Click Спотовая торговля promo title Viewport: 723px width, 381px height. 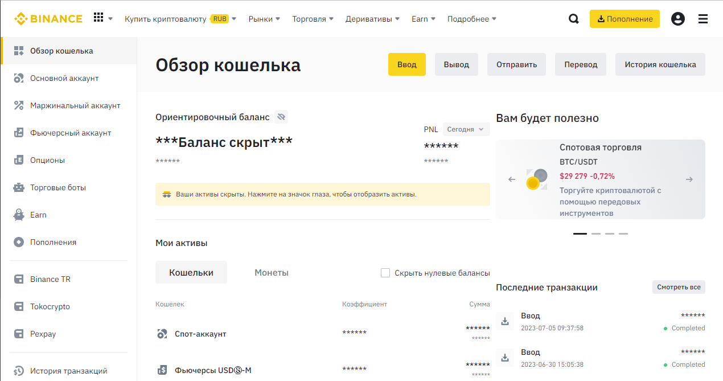601,148
